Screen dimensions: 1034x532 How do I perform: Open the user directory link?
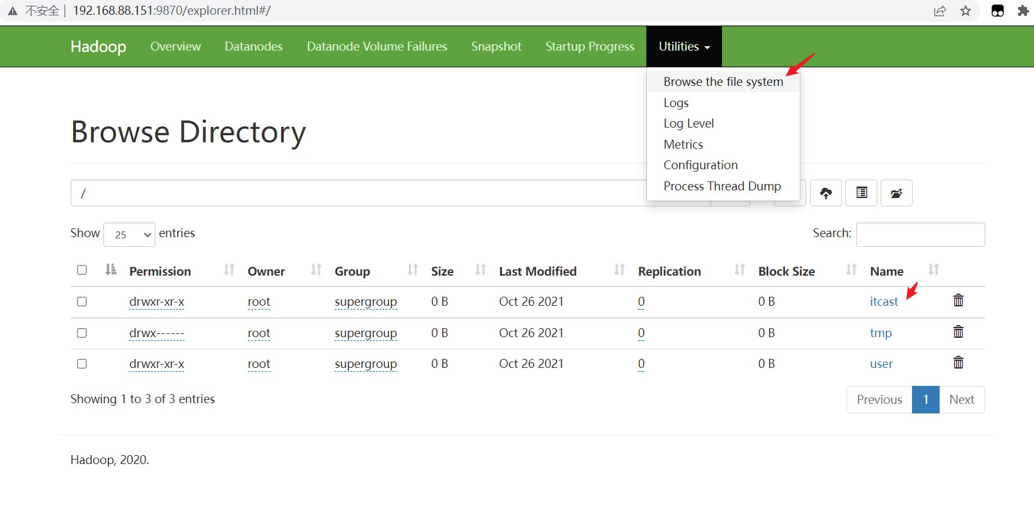coord(881,364)
